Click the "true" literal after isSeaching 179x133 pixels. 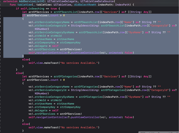coord(54,9)
